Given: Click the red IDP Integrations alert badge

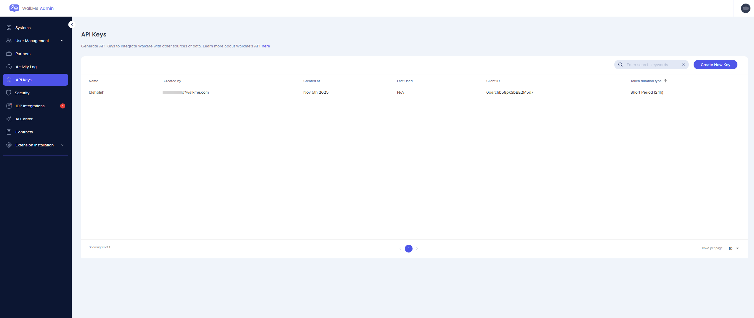Looking at the screenshot, I should pyautogui.click(x=62, y=106).
